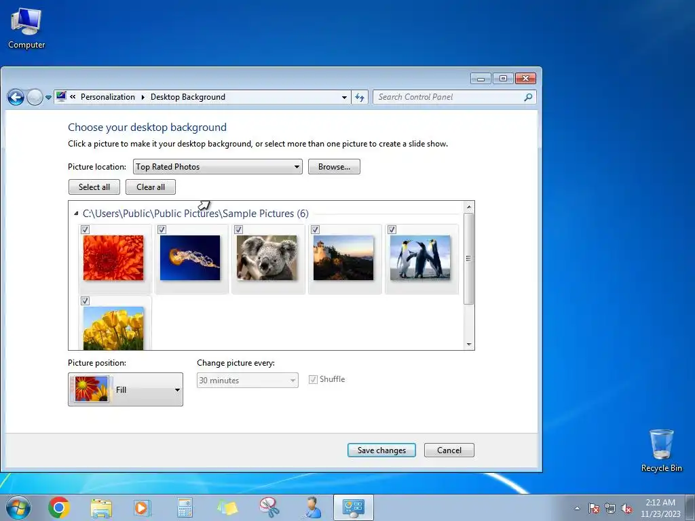Viewport: 695px width, 521px height.
Task: Collapse the Sample Pictures folder group
Action: [x=76, y=214]
